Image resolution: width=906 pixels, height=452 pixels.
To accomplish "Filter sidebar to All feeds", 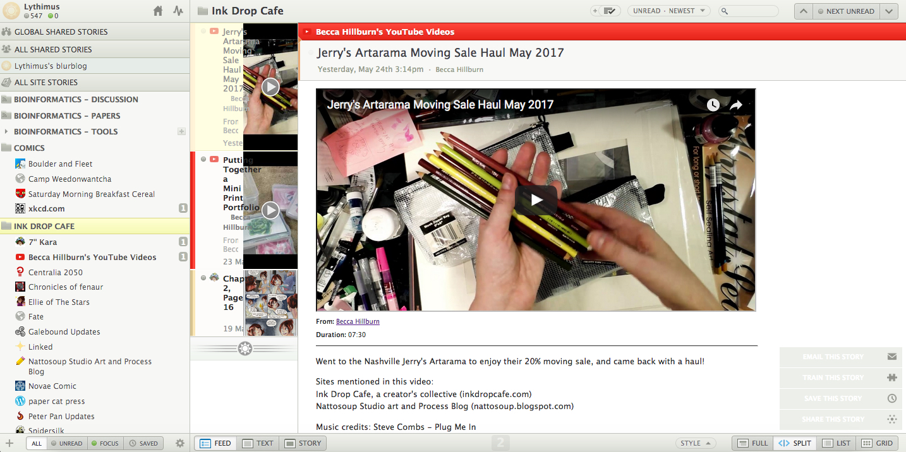I will (x=37, y=443).
